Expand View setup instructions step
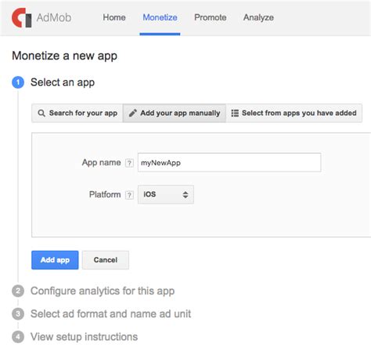The height and width of the screenshot is (347, 371). [84, 337]
